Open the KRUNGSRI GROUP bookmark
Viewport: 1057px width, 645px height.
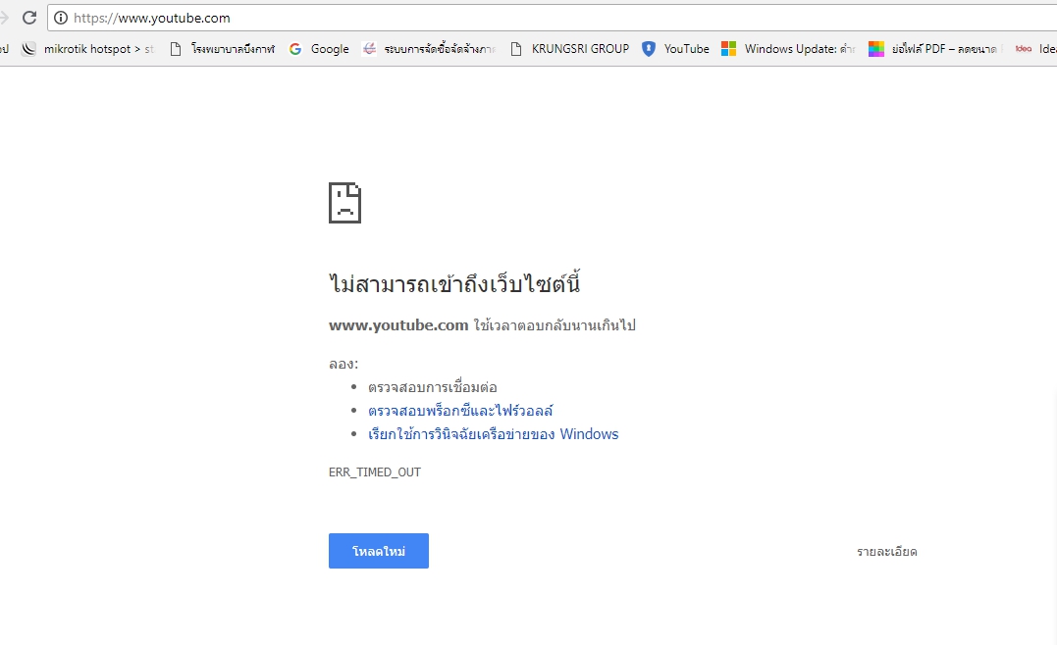[x=569, y=48]
